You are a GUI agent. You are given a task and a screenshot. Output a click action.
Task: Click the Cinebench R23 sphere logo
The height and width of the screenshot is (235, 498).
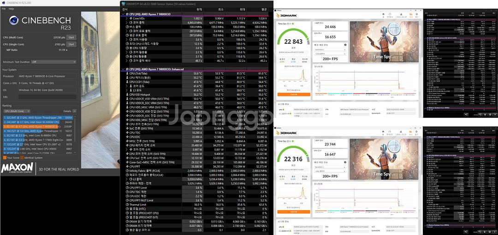click(14, 20)
